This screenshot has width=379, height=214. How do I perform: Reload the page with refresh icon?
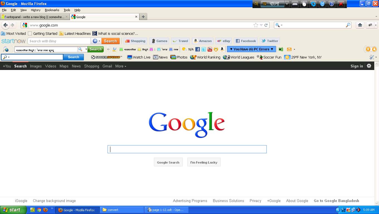[266, 25]
